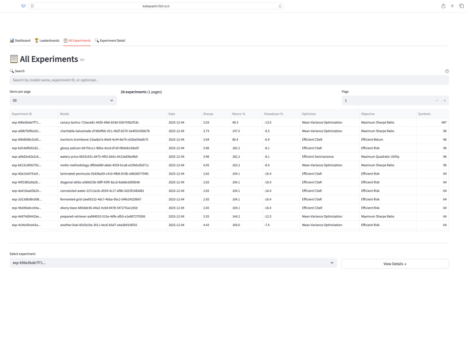Show browser tab overview icon
Image resolution: width=468 pixels, height=351 pixels.
click(x=461, y=6)
